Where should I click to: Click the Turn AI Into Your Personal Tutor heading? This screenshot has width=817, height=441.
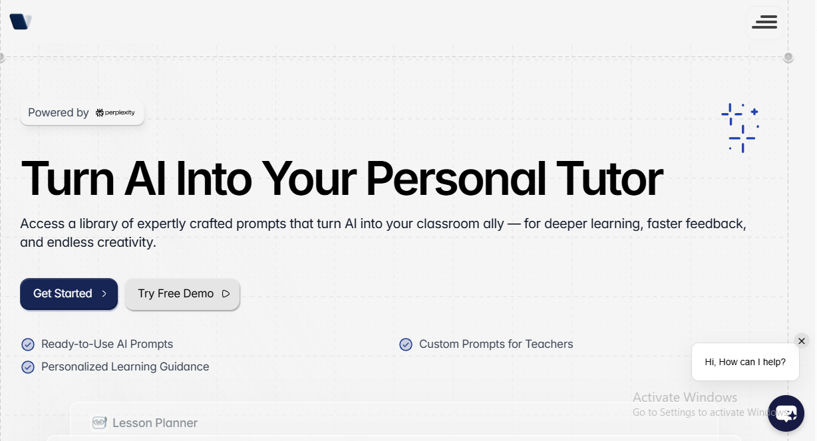[342, 179]
